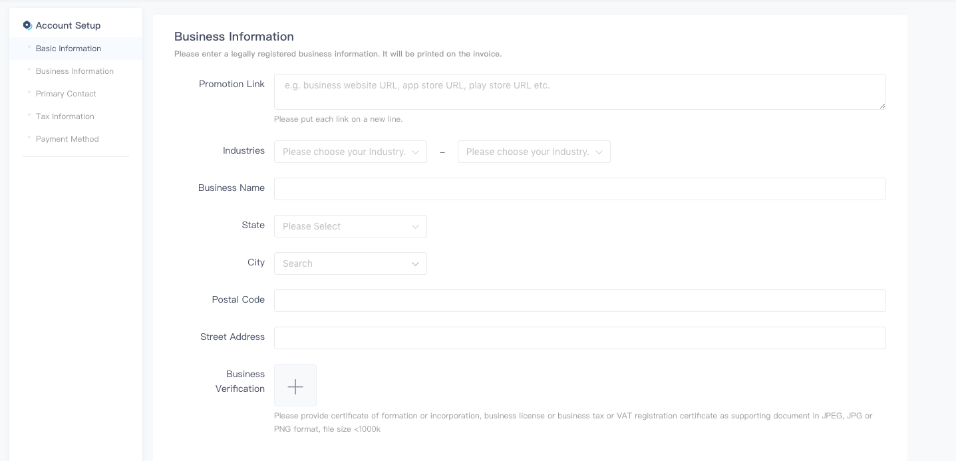Focus the Promotion Link text area

[x=579, y=92]
